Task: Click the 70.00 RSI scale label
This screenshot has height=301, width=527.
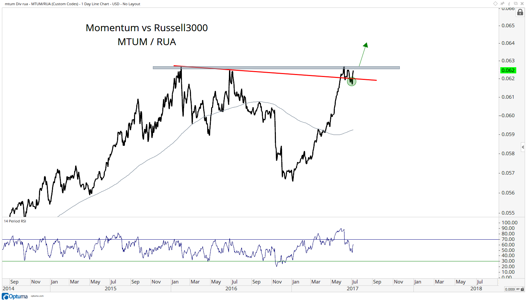Action: point(508,239)
